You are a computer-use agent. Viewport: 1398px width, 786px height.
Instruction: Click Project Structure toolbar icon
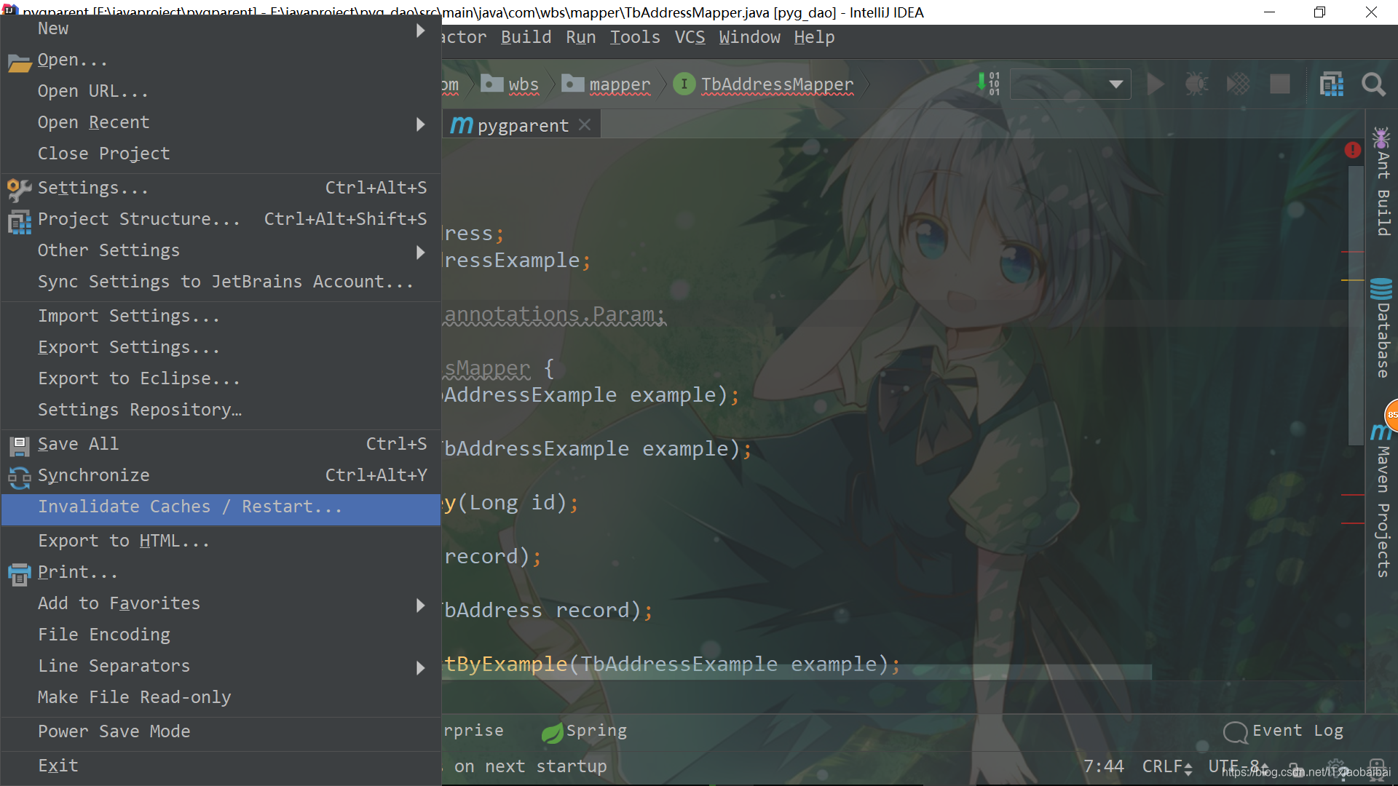click(1332, 84)
